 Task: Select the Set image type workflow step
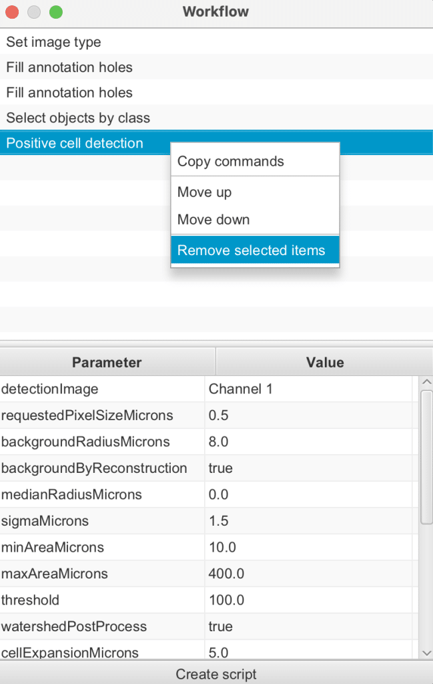(53, 42)
